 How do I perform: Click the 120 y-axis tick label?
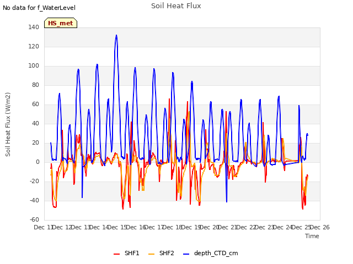point(34,46)
